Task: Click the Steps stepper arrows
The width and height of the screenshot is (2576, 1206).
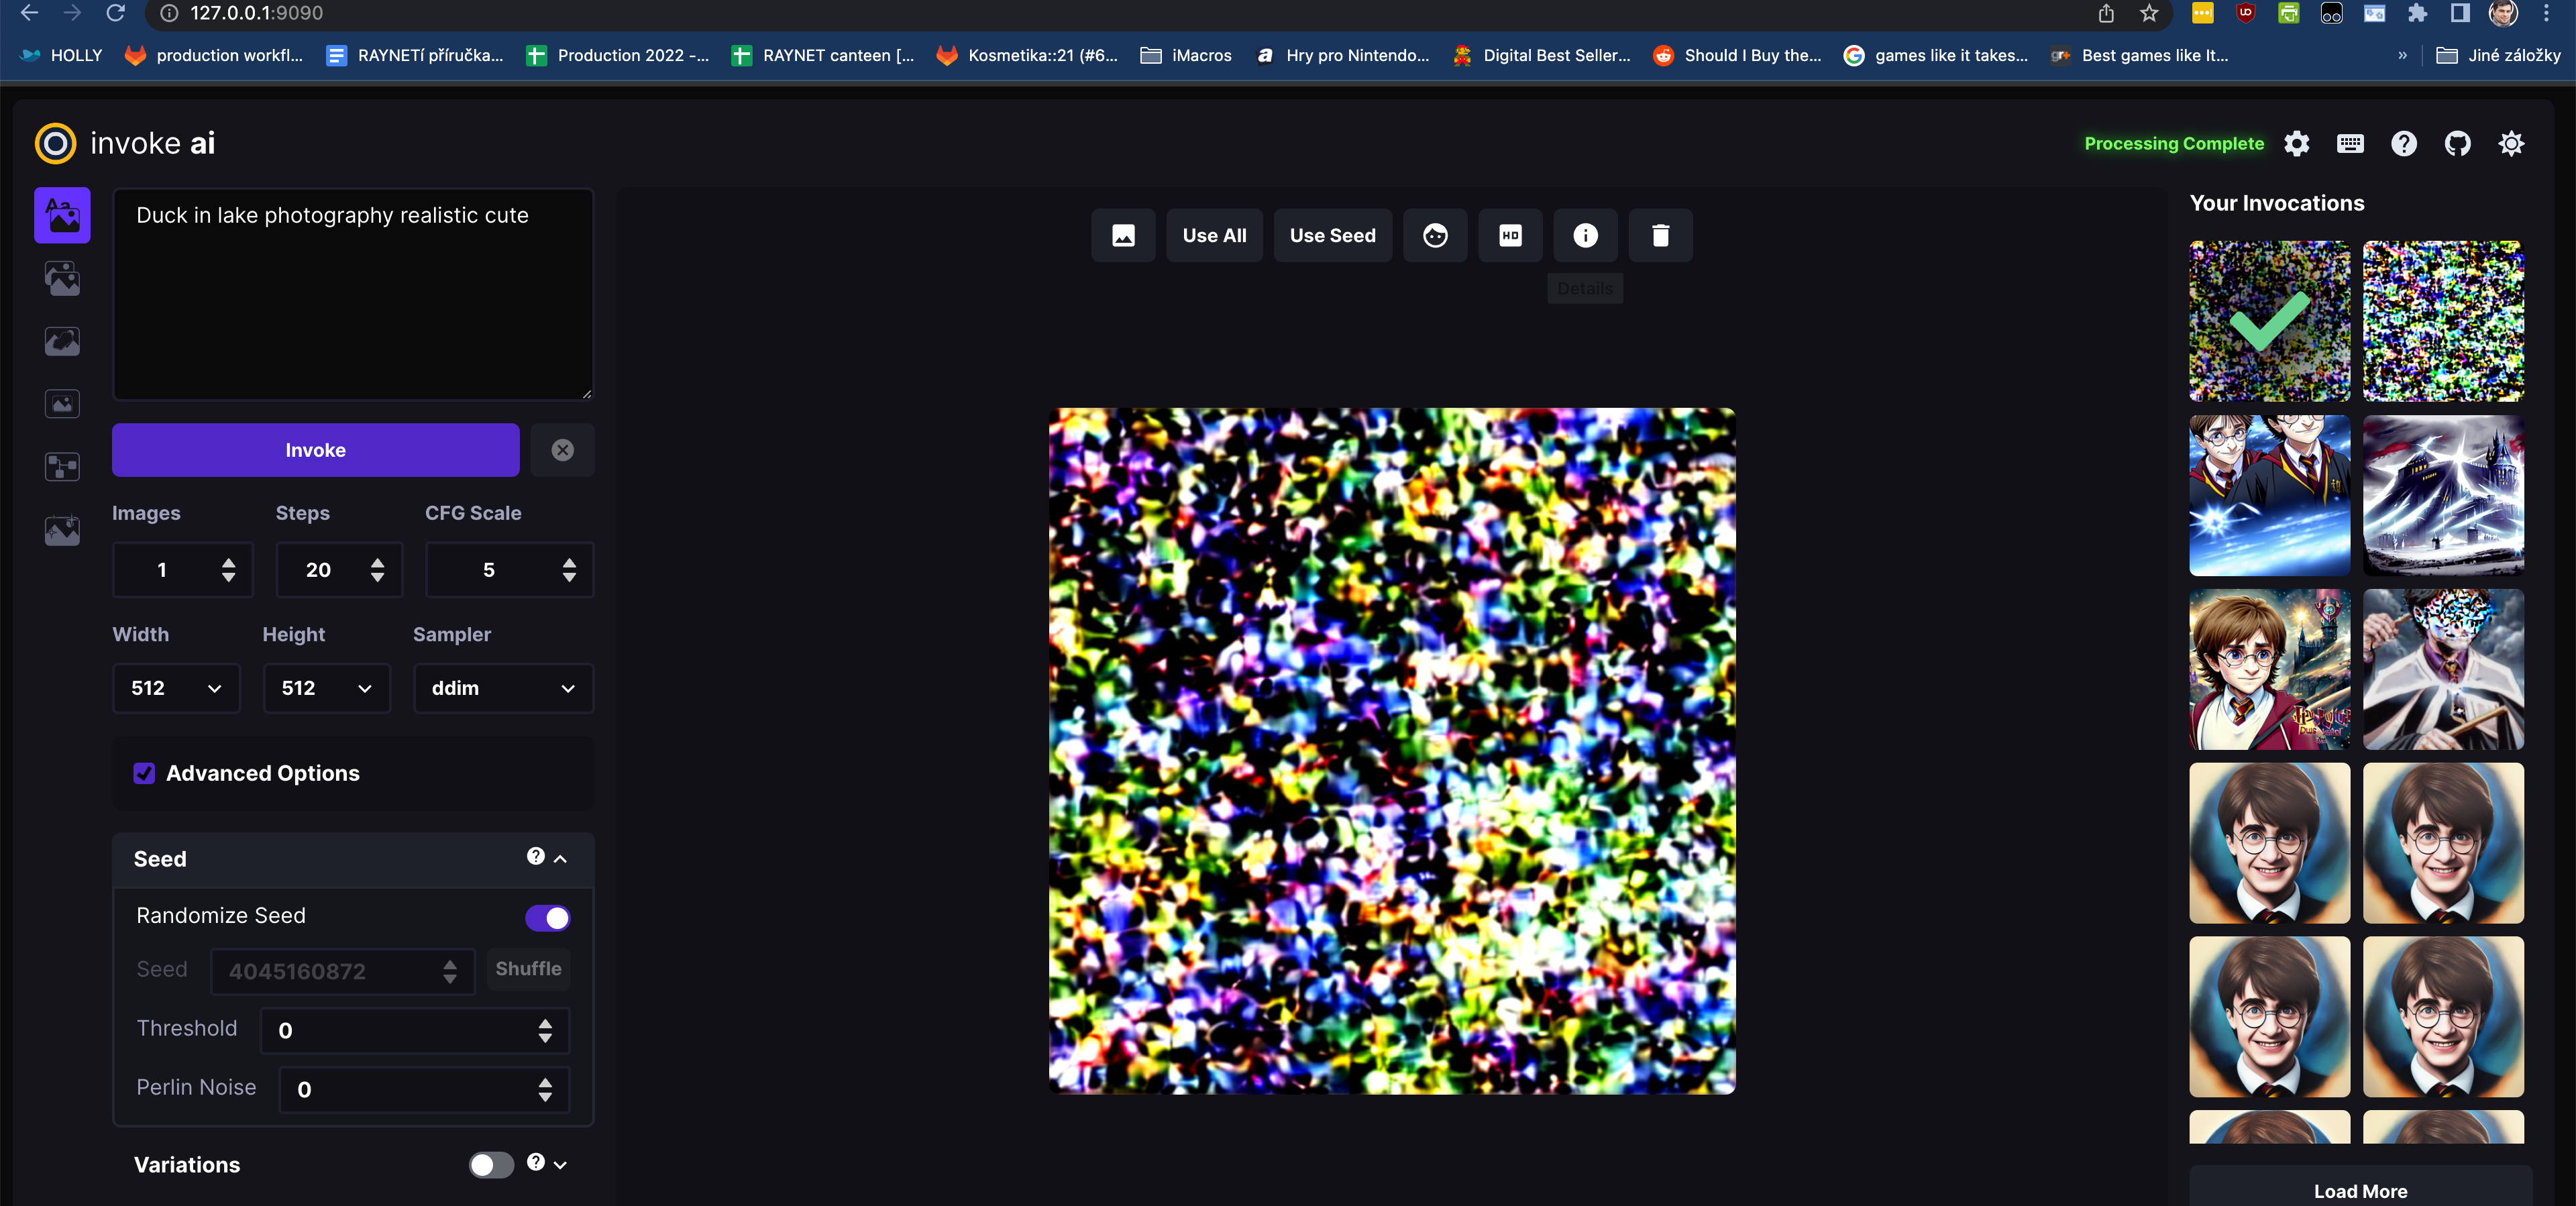Action: [x=377, y=570]
